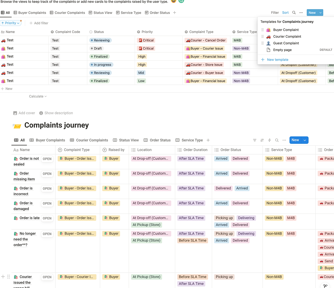The width and height of the screenshot is (334, 288).
Task: Add a new view with the plus icon
Action: click(208, 140)
